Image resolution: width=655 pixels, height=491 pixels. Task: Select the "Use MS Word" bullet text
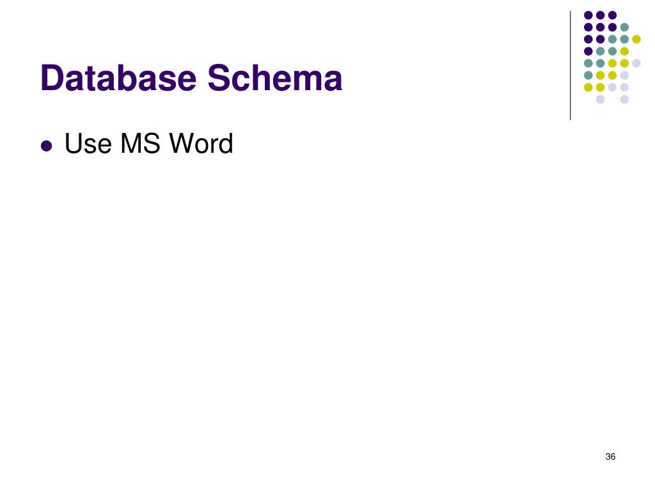[148, 144]
